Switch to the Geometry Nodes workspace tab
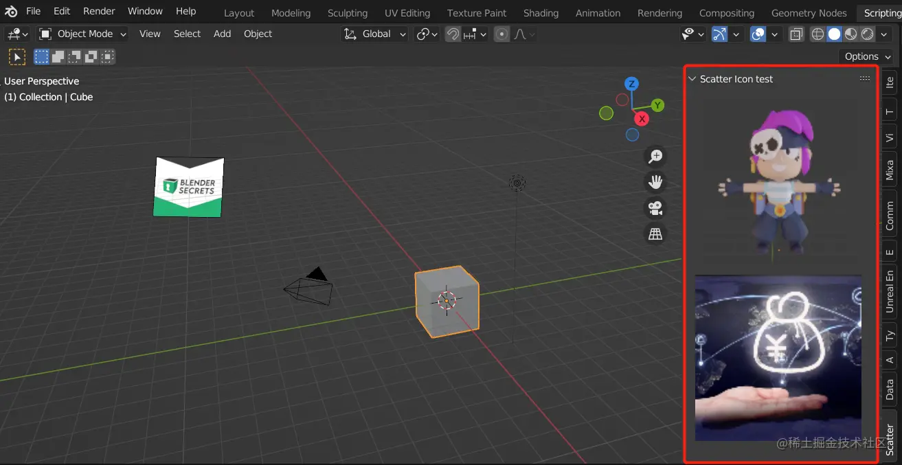Image resolution: width=902 pixels, height=465 pixels. (x=809, y=13)
